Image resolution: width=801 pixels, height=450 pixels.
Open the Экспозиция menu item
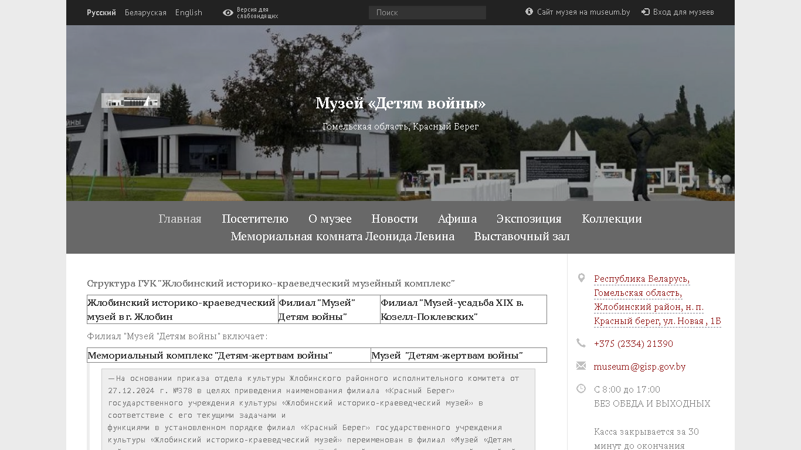click(x=529, y=219)
